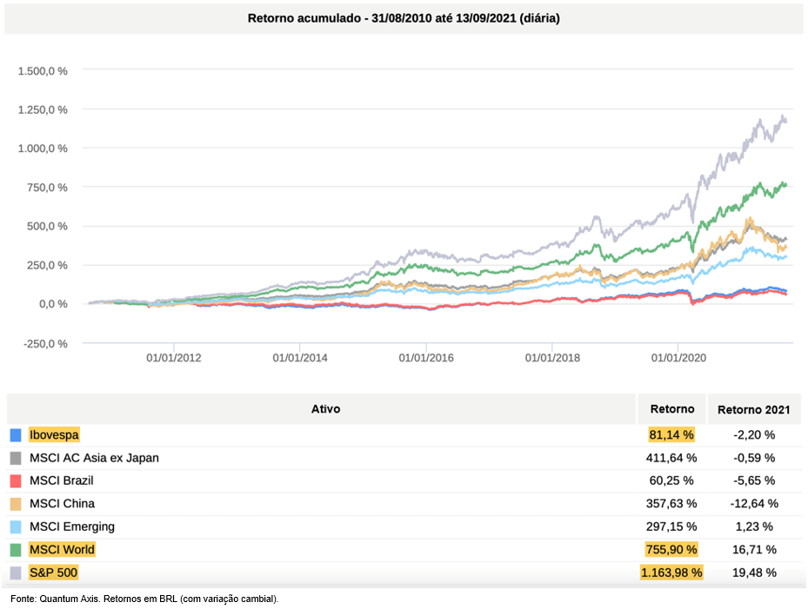Select the 01/01/2016 x-axis date label
Image resolution: width=808 pixels, height=609 pixels.
426,358
